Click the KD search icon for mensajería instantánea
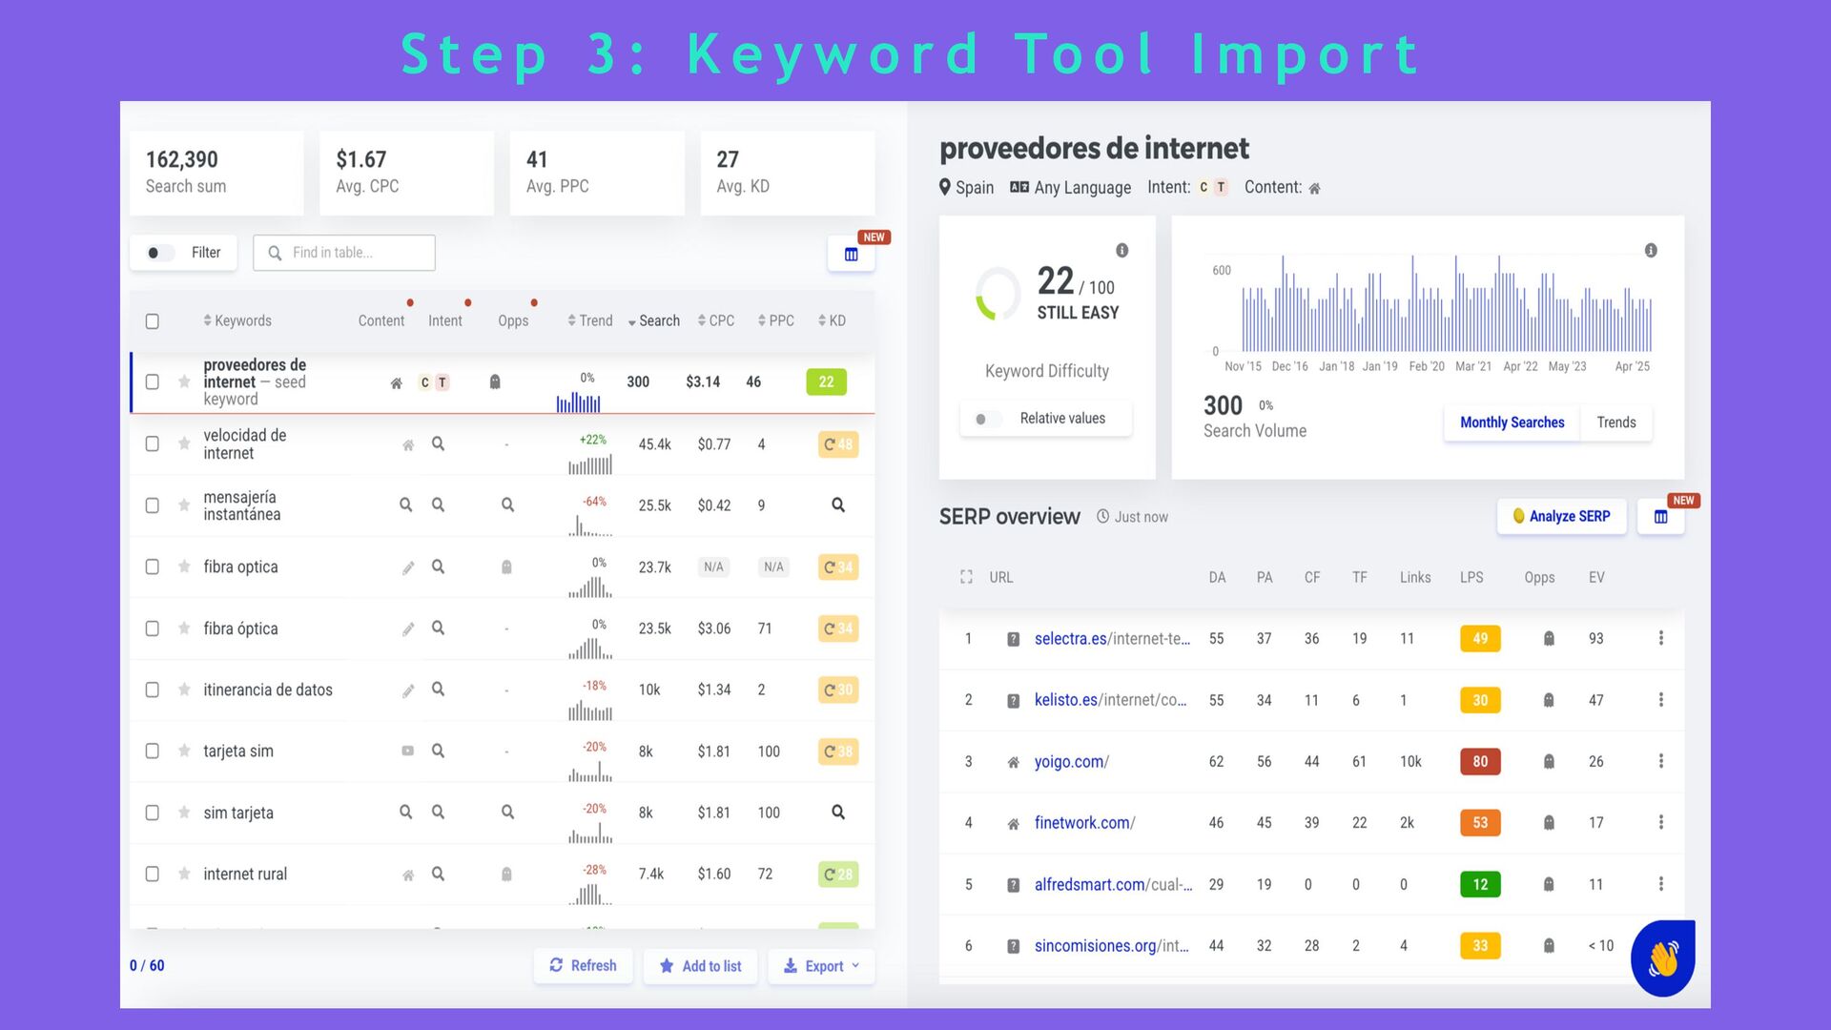The width and height of the screenshot is (1831, 1030). (x=837, y=505)
